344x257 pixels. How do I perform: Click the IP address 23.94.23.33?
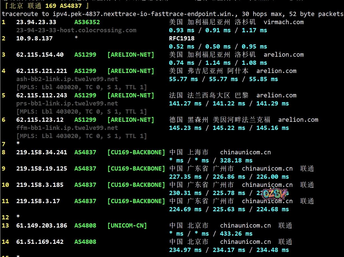[36, 22]
